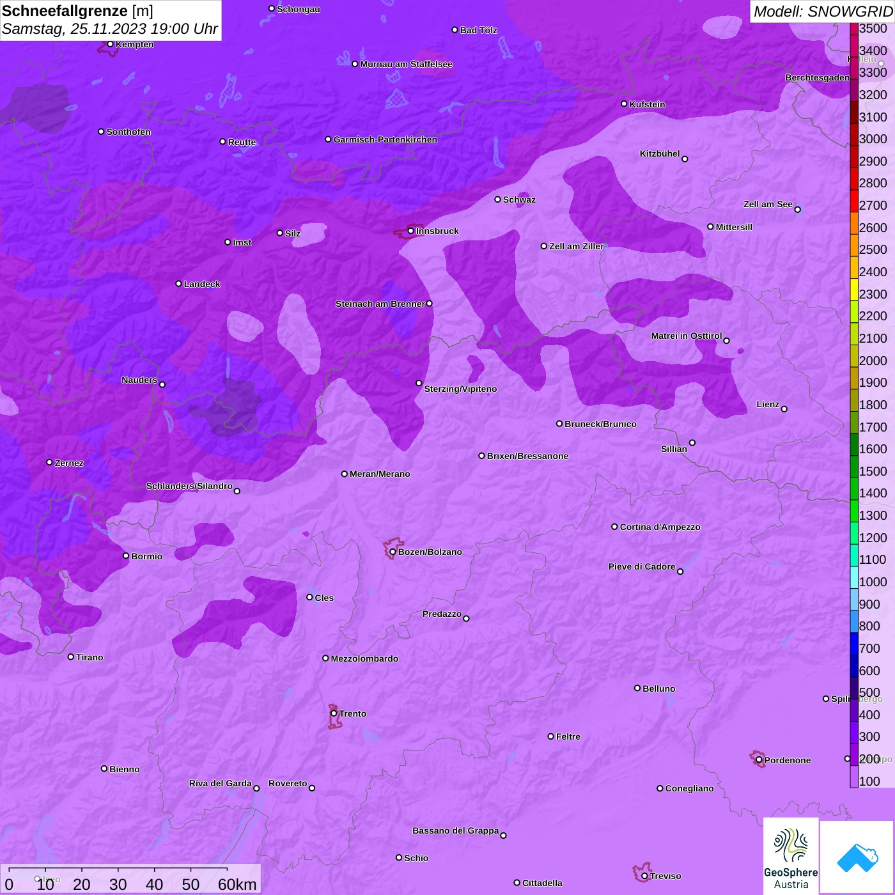The height and width of the screenshot is (895, 895).
Task: Click the Pordenone city marker dot
Action: (759, 760)
